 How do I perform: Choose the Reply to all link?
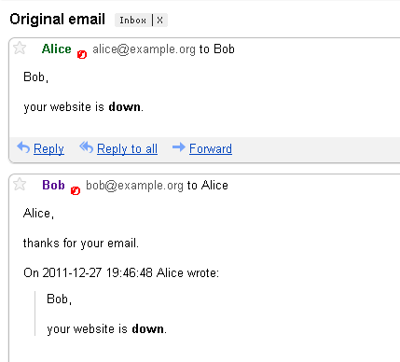pos(127,149)
